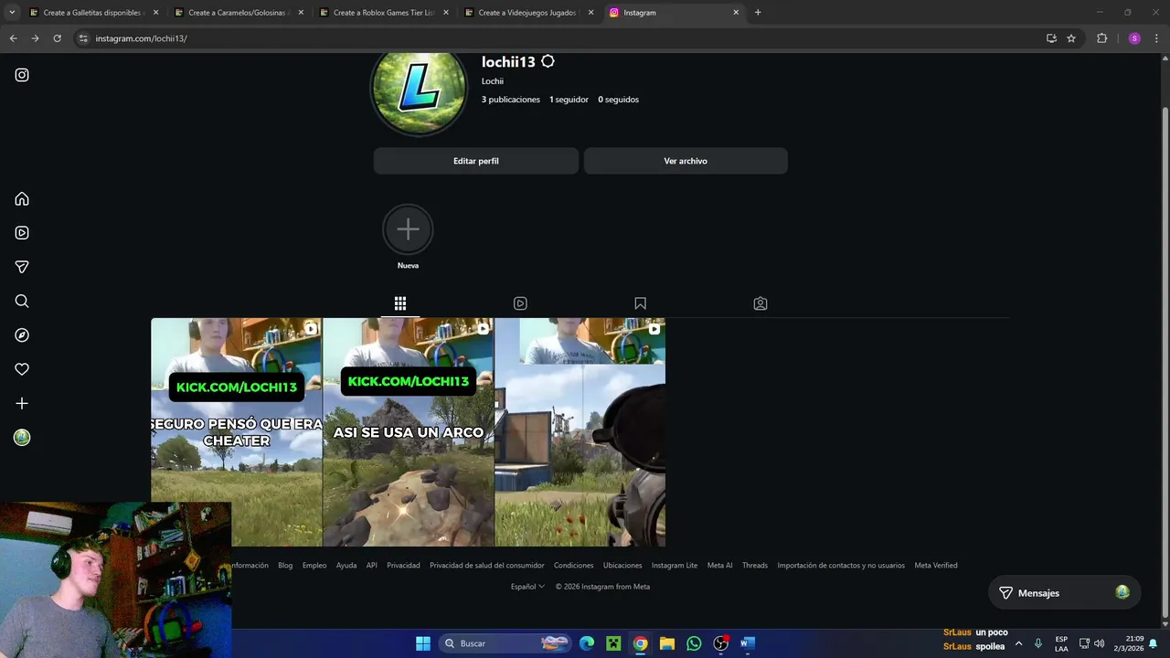Open a new browser tab
The height and width of the screenshot is (658, 1170).
point(758,13)
